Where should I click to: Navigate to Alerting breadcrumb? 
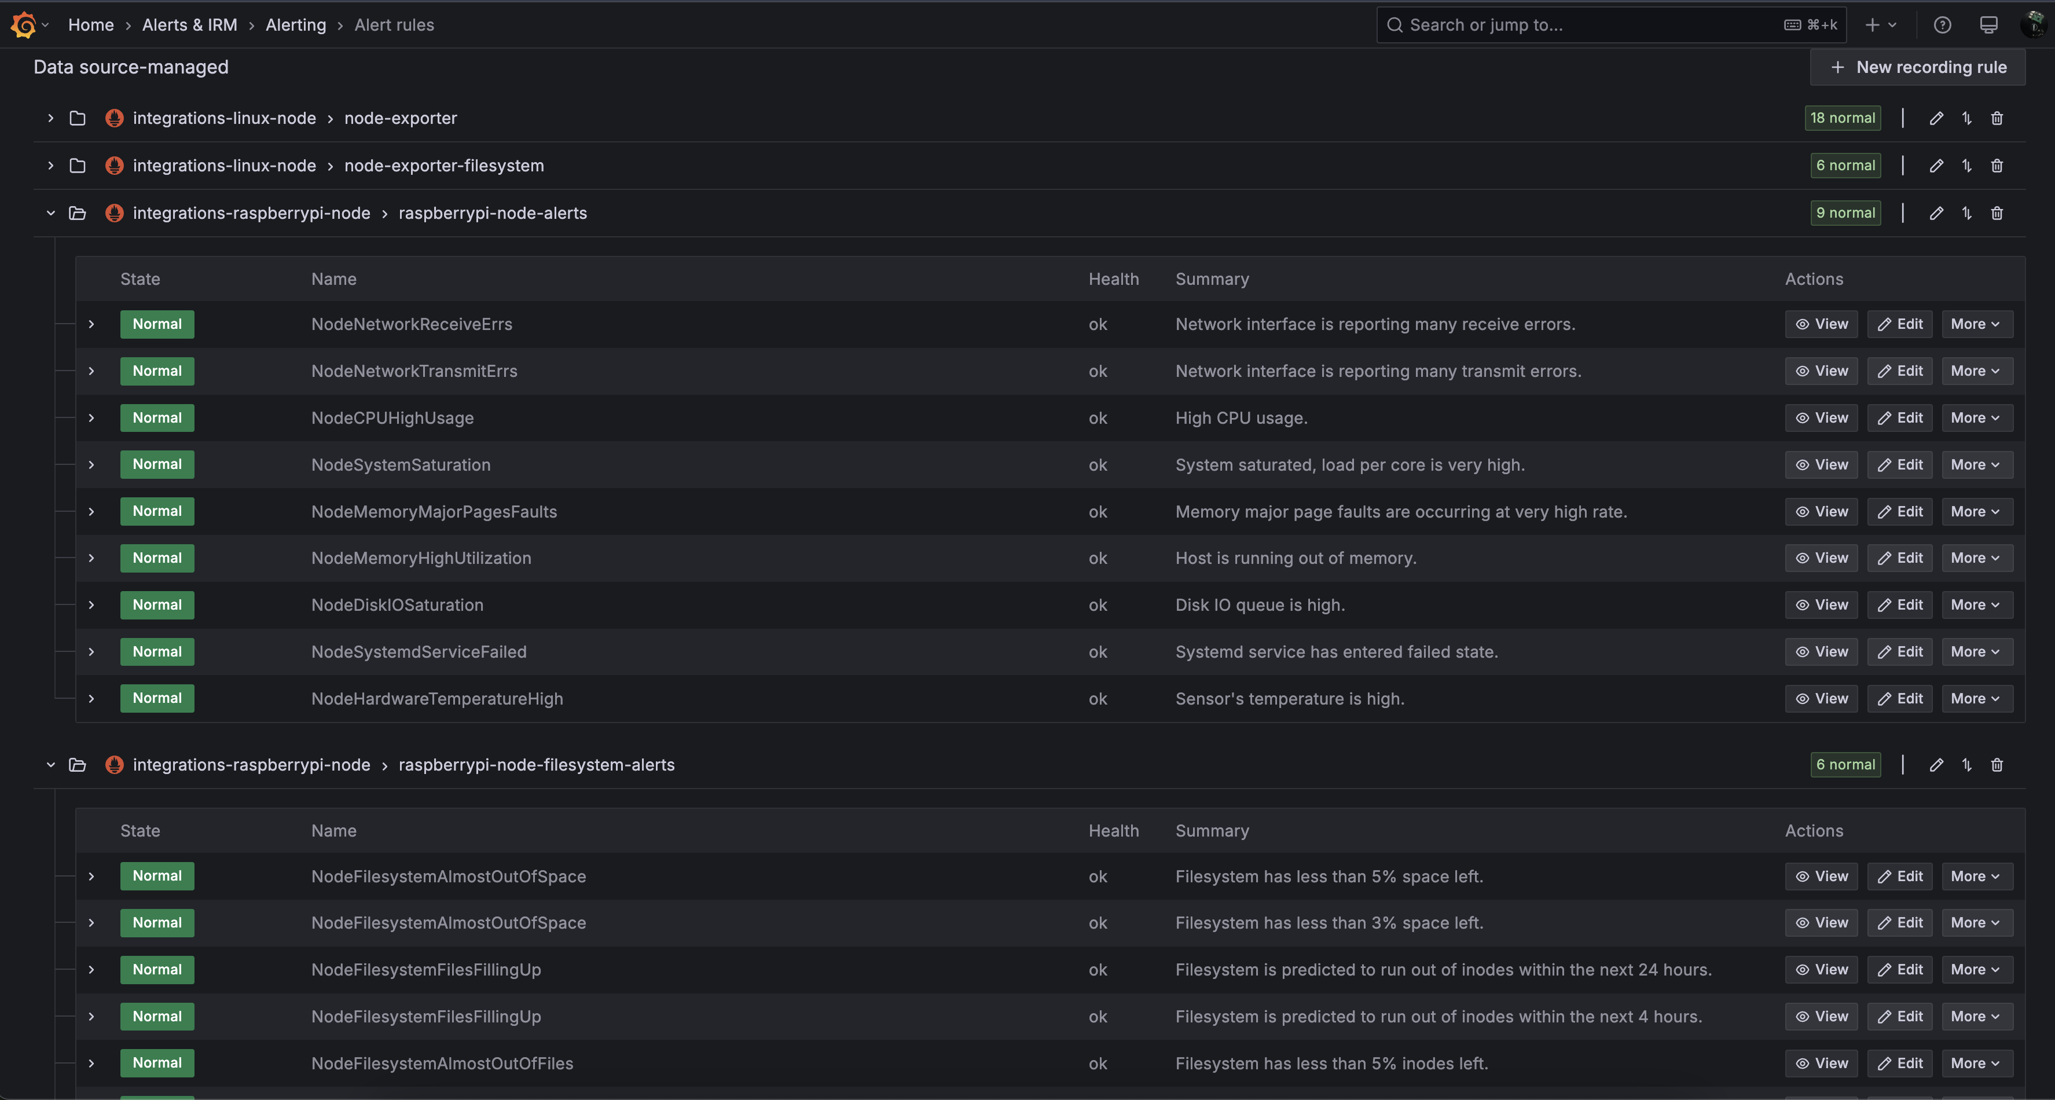(x=295, y=25)
